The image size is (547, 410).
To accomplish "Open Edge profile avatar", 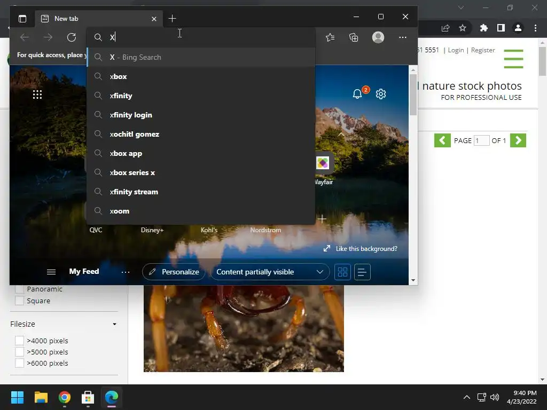I will coord(378,37).
